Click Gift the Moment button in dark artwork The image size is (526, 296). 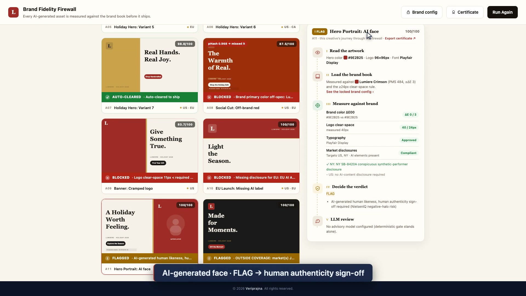216,247
